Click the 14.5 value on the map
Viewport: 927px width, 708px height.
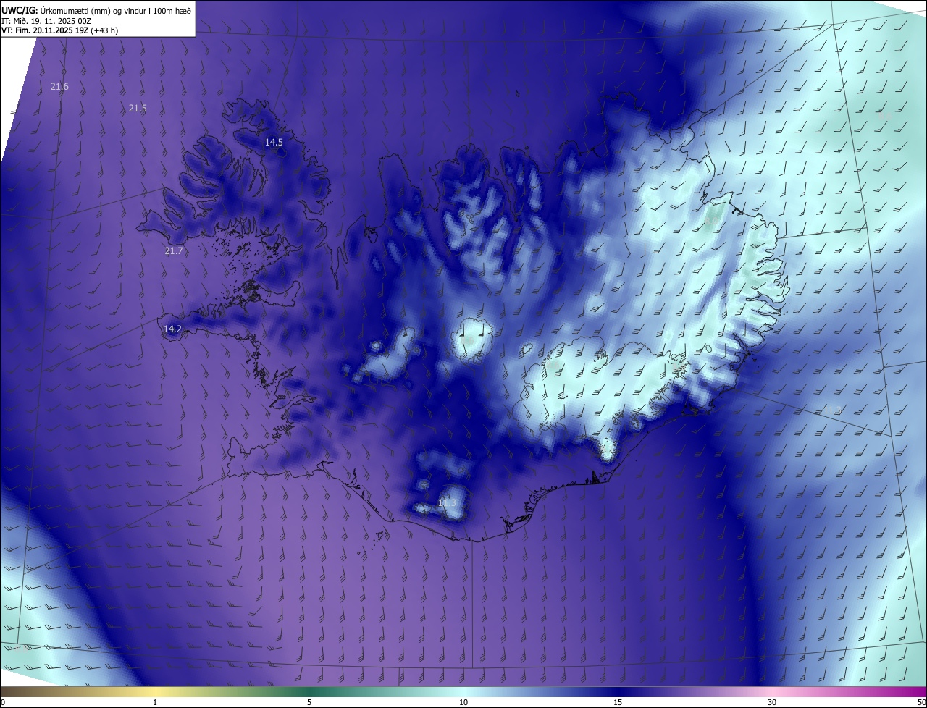[x=274, y=143]
